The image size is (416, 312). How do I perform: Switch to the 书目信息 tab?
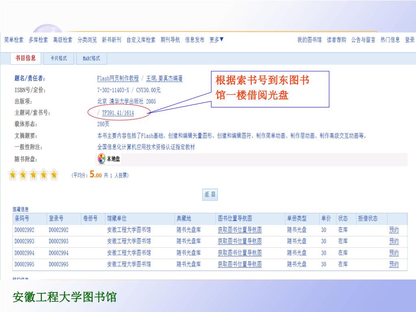point(26,58)
